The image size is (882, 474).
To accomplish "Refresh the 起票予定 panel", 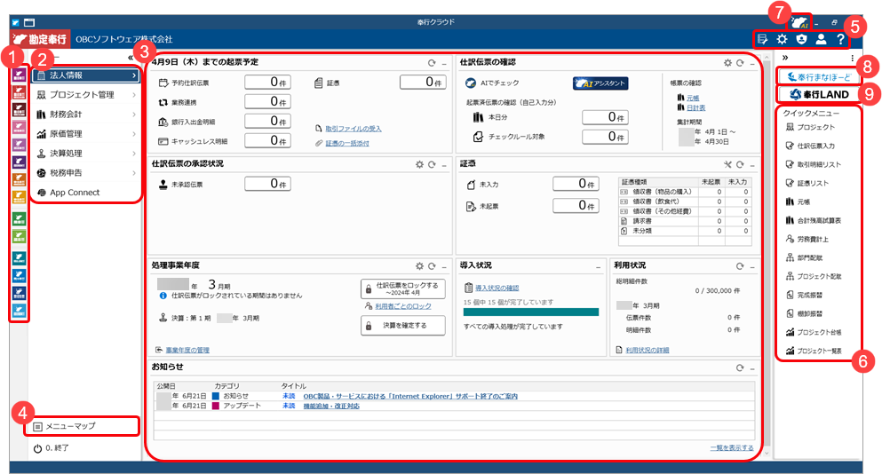I will tap(432, 63).
